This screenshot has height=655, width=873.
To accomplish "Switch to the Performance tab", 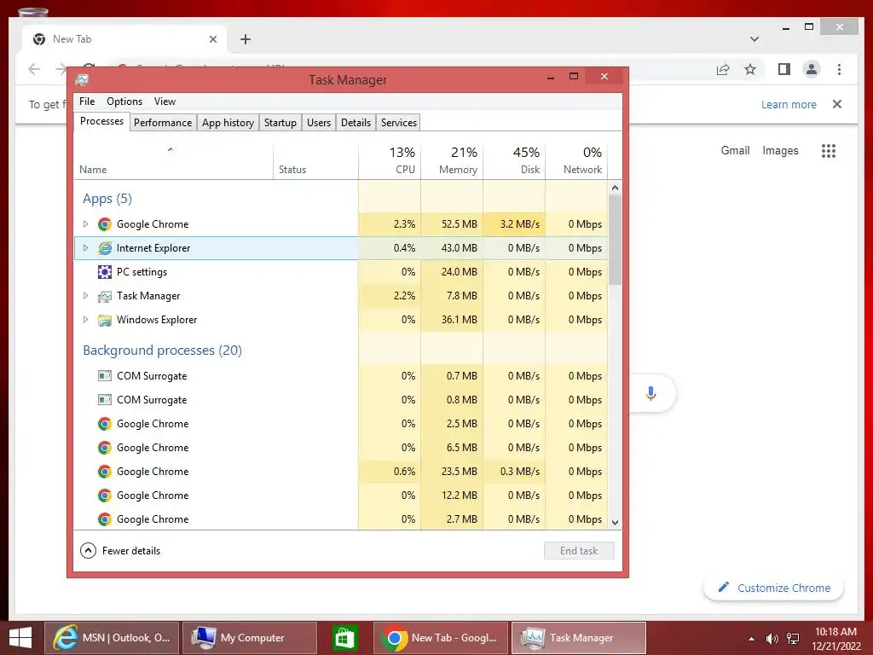I will click(163, 123).
